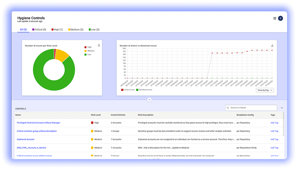Click the Breakdown Config column header
Image resolution: width=297 pixels, height=169 pixels.
click(245, 115)
